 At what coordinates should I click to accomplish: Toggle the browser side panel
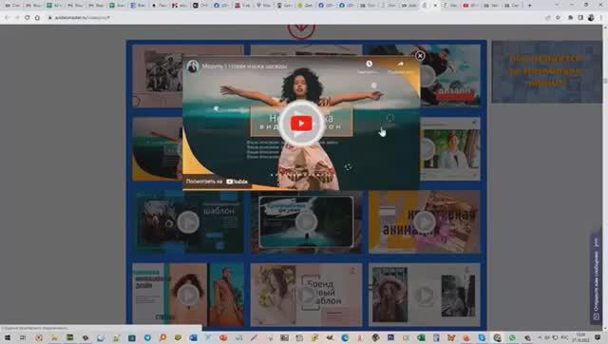[x=580, y=17]
